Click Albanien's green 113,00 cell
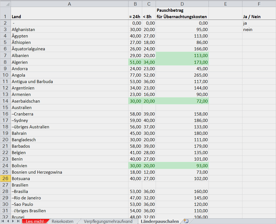The height and width of the screenshot is (224, 276). (x=182, y=55)
